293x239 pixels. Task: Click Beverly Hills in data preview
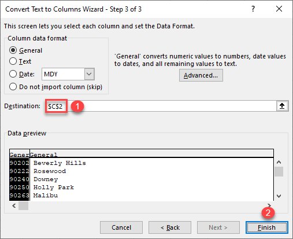tap(60, 163)
